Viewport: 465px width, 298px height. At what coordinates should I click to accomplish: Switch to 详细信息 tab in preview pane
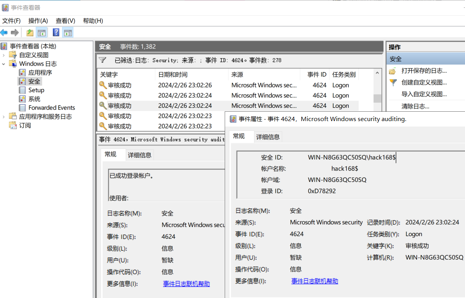[x=139, y=155]
